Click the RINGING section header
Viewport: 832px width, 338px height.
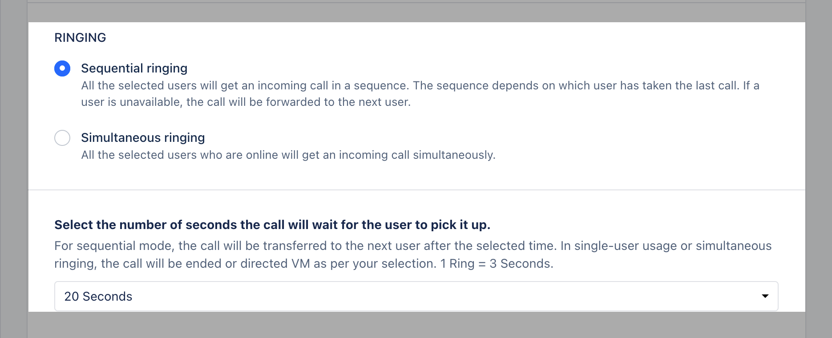80,37
